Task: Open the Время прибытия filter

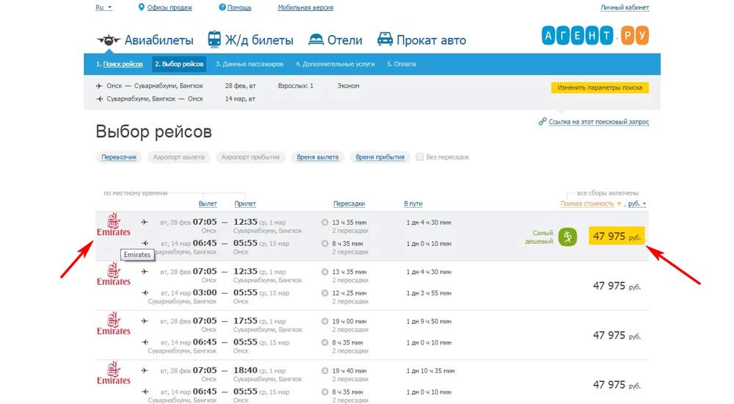Action: (380, 157)
